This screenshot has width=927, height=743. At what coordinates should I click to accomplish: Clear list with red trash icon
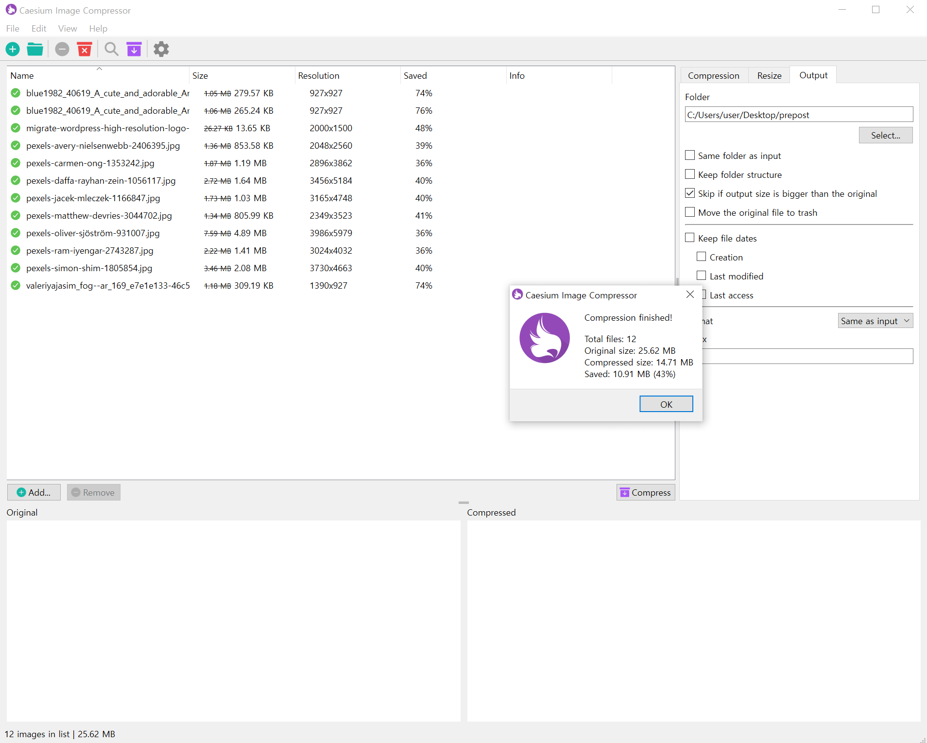85,49
